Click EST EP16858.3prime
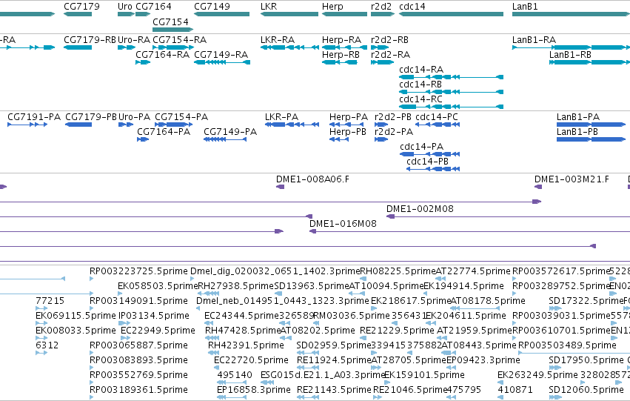 253,390
